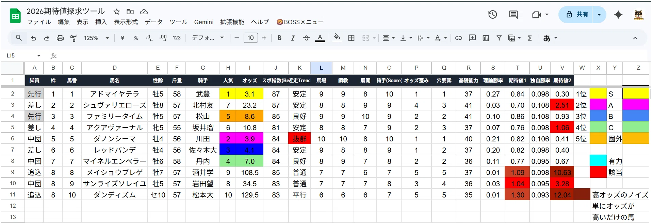
Task: Click the font size input field
Action: tap(250, 38)
